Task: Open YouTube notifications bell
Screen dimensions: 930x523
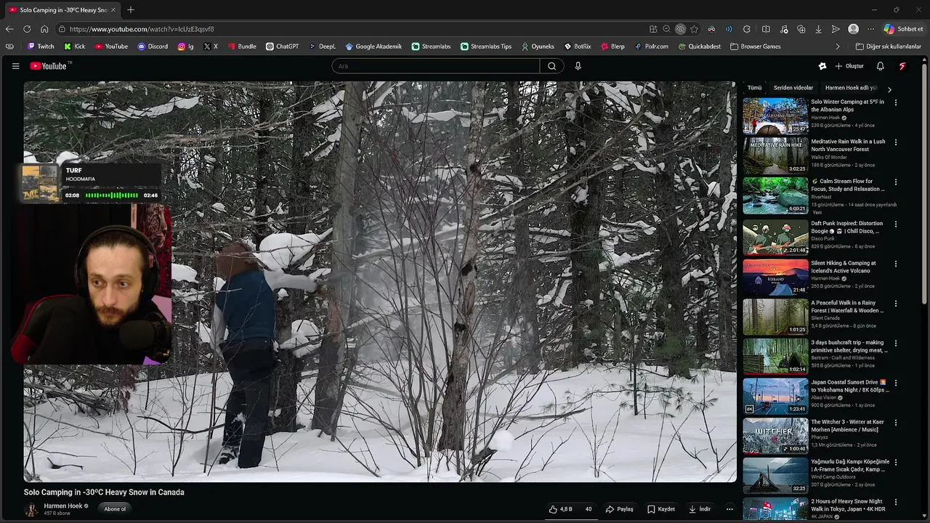Action: (881, 66)
